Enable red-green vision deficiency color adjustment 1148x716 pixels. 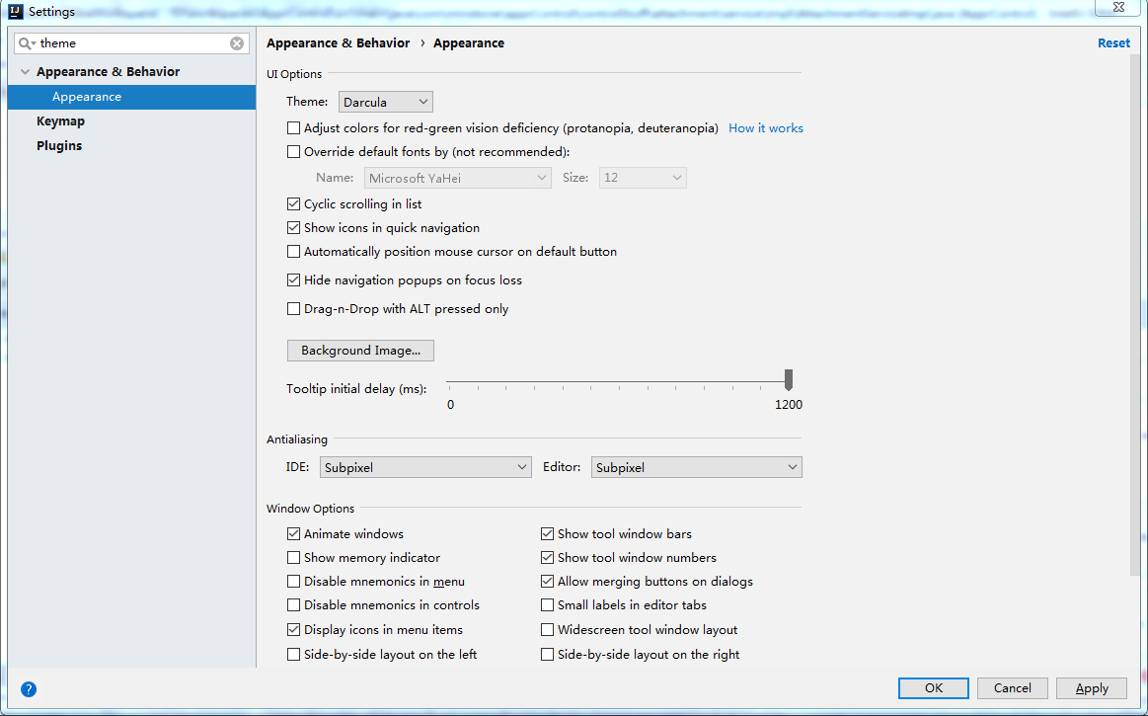point(293,128)
